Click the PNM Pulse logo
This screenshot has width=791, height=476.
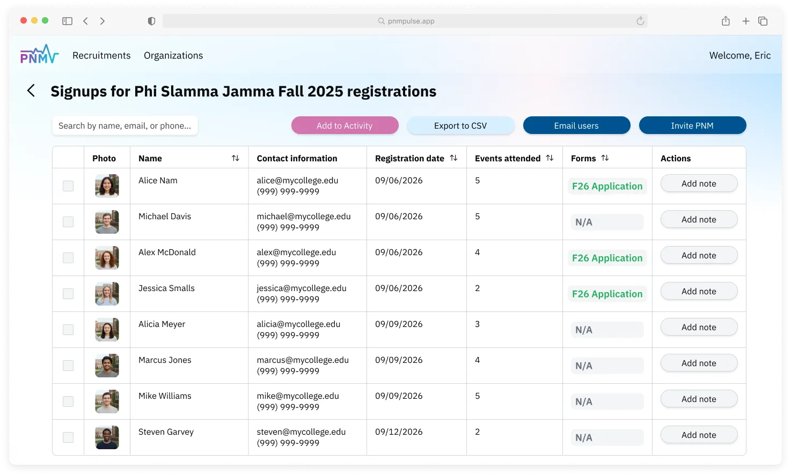click(x=39, y=55)
